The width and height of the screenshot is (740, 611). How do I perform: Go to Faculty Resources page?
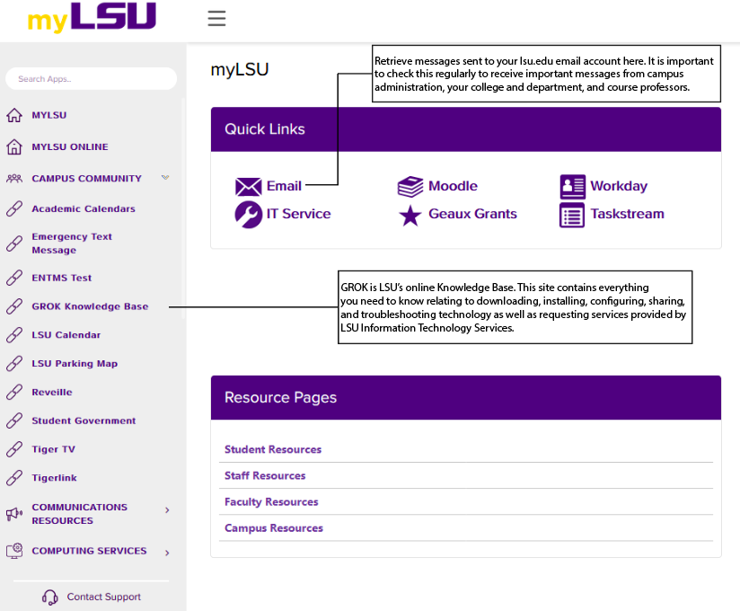coord(271,502)
